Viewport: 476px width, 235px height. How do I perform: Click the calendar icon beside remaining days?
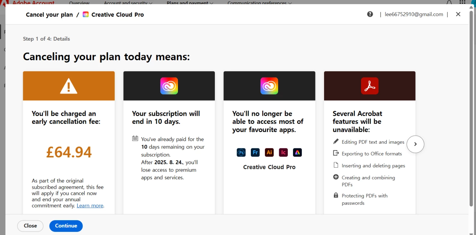tap(135, 138)
